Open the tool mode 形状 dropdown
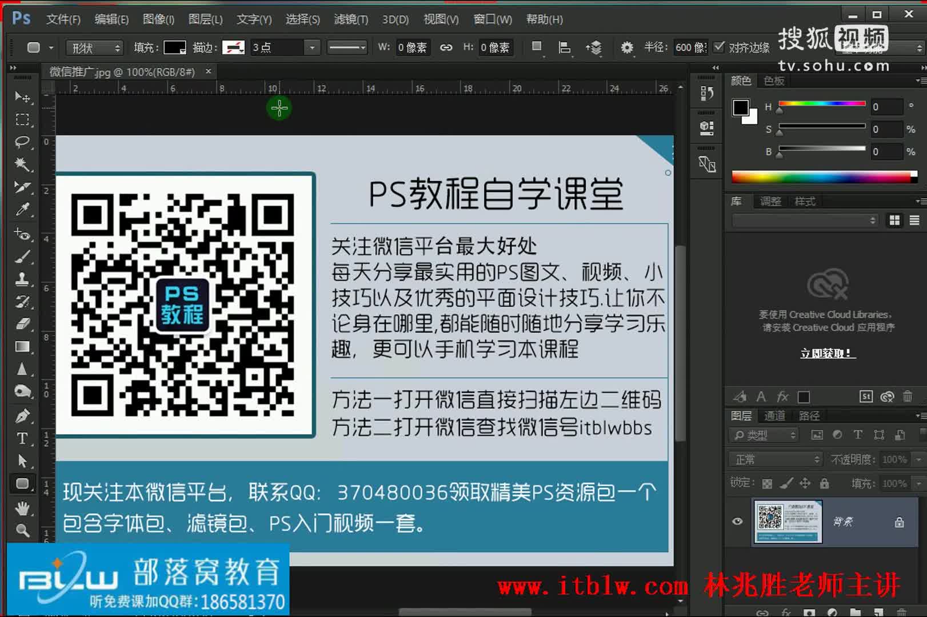This screenshot has height=617, width=927. click(94, 48)
